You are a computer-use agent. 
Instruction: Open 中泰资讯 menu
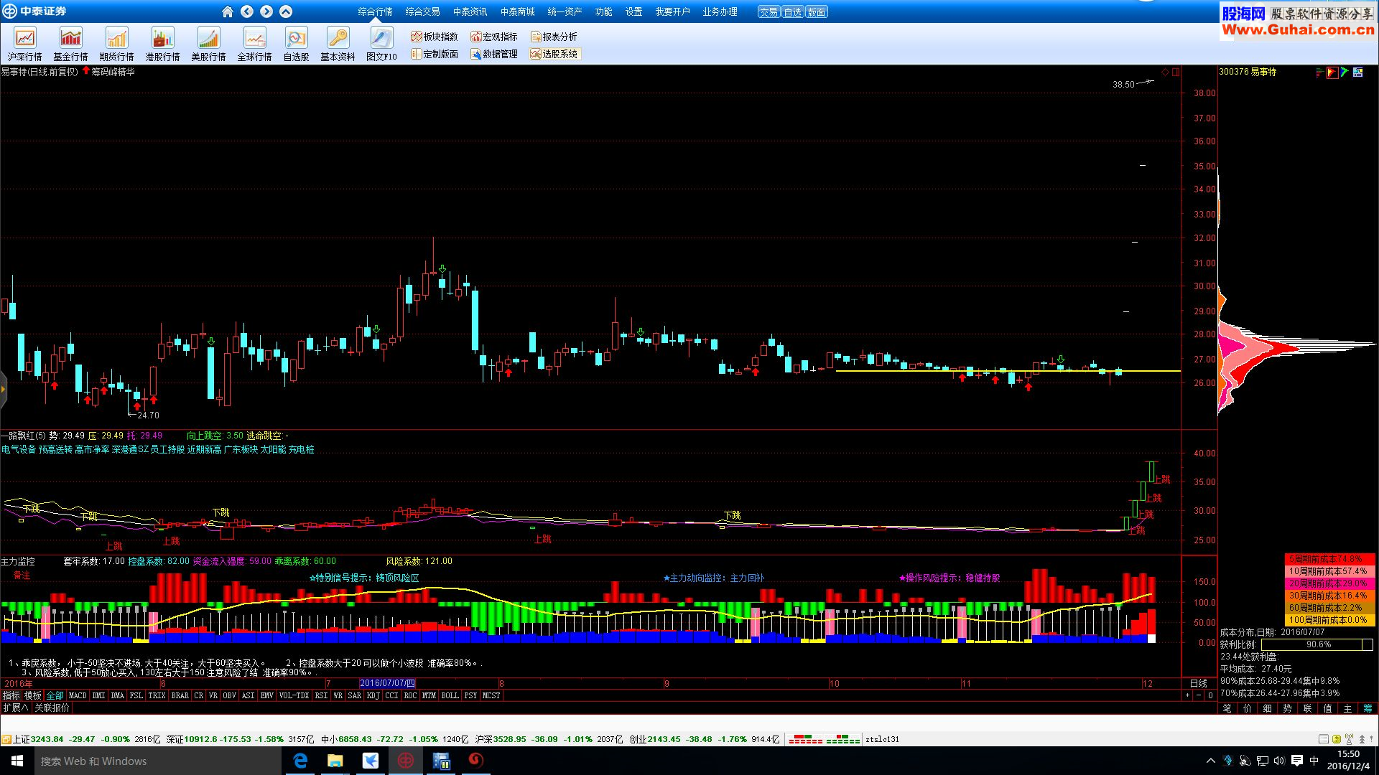pyautogui.click(x=470, y=11)
